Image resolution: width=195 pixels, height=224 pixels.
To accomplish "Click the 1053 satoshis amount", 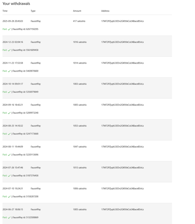I will 80,126.
